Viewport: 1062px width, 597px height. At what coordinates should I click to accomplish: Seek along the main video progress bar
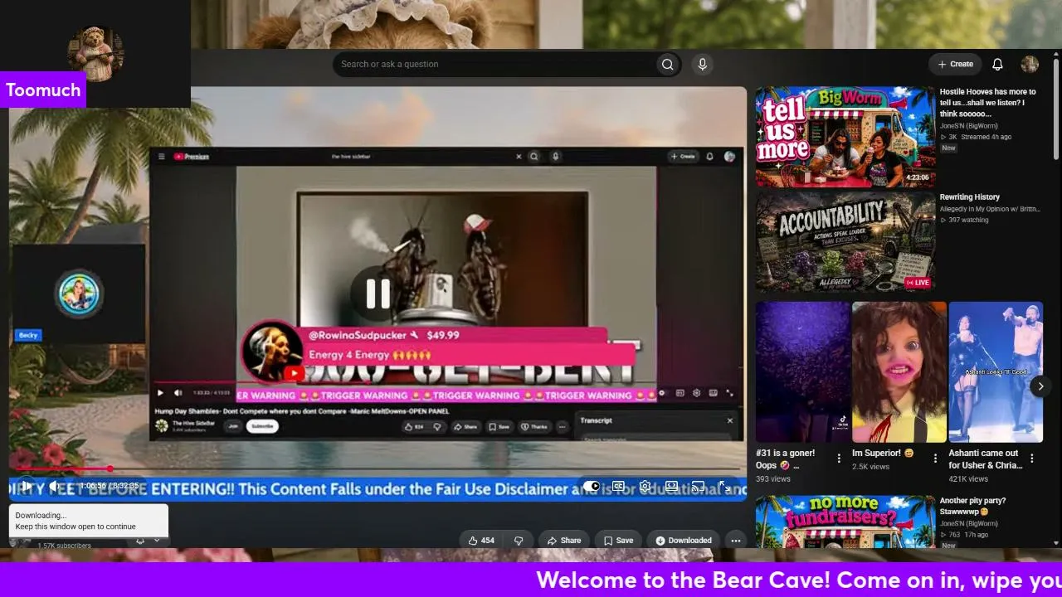(378, 469)
